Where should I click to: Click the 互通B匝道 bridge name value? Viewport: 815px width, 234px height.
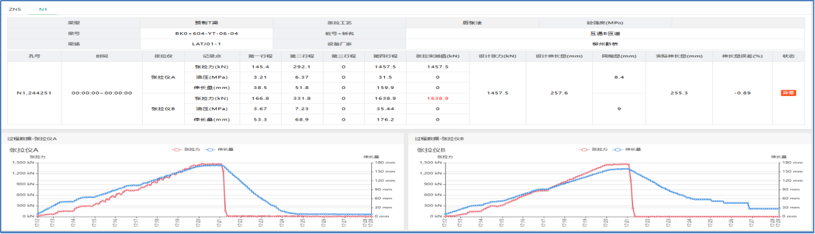(605, 33)
